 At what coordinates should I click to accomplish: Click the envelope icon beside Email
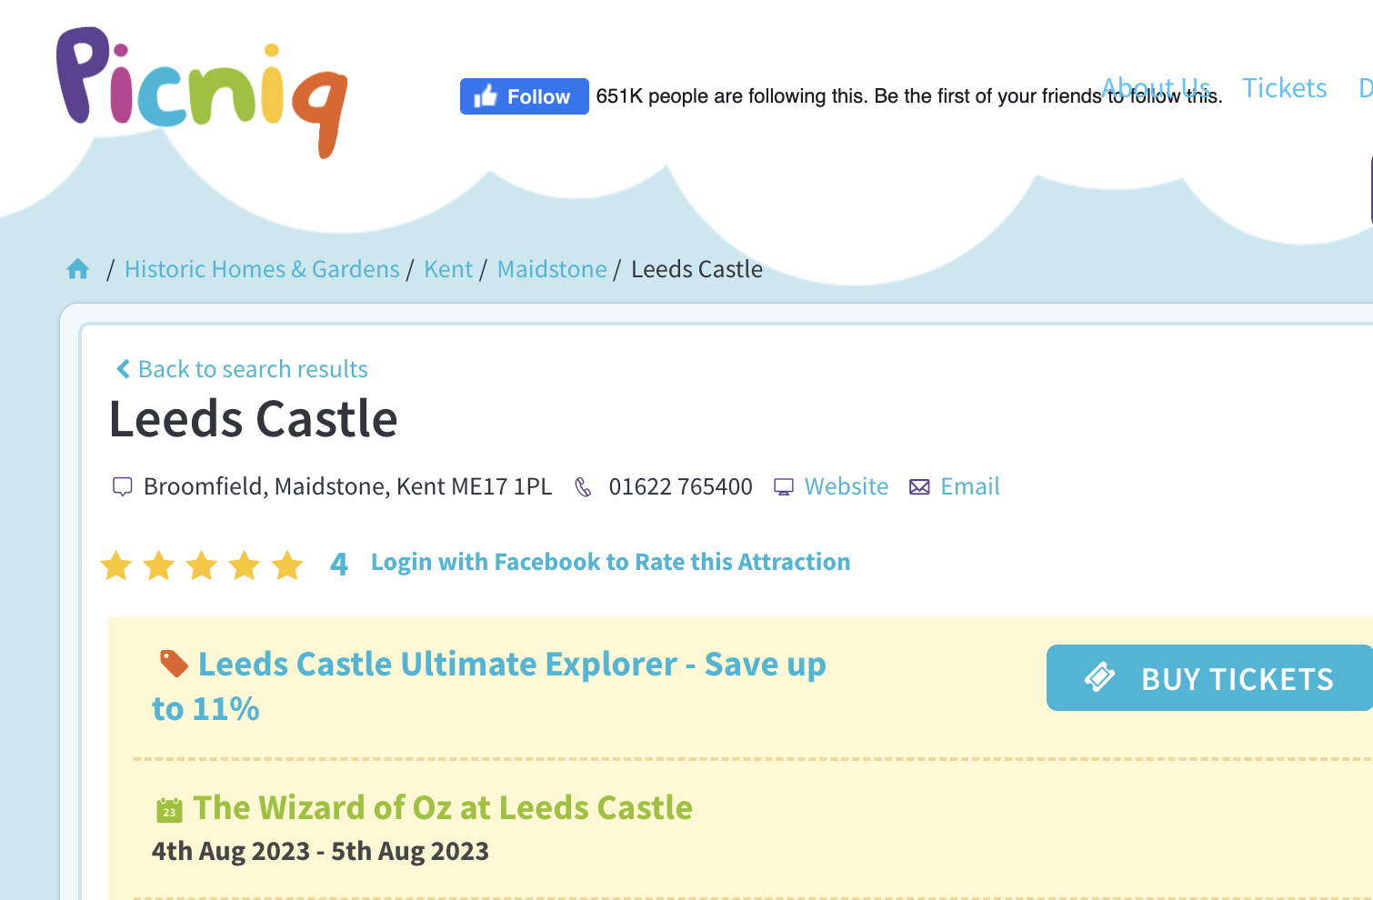919,487
